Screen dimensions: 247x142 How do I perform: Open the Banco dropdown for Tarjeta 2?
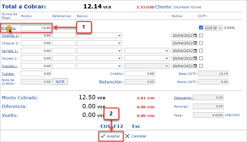coord(99,58)
